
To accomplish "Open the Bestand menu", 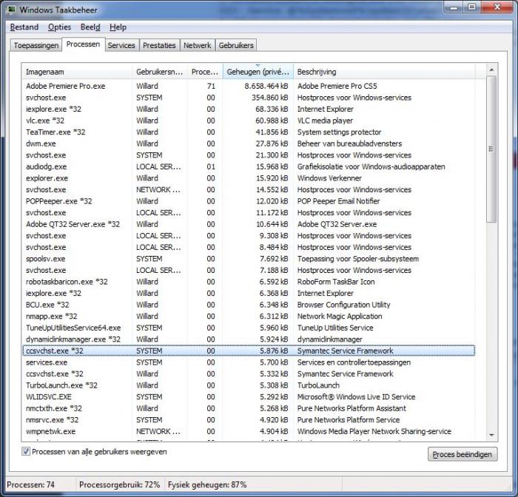I will (x=24, y=27).
